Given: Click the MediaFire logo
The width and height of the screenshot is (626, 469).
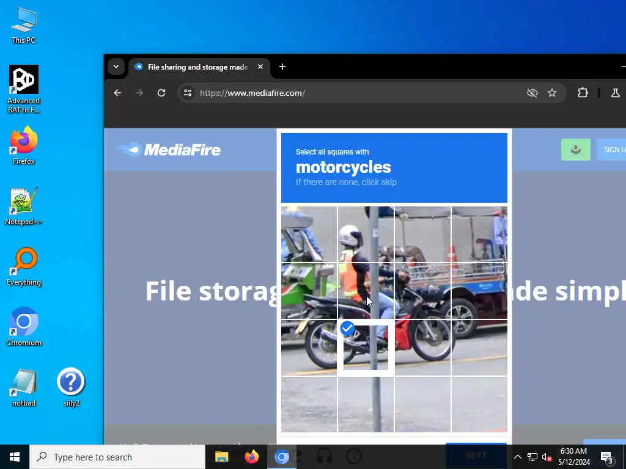Looking at the screenshot, I should (x=169, y=150).
